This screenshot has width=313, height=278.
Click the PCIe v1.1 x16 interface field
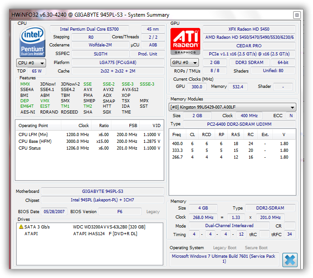(x=249, y=54)
